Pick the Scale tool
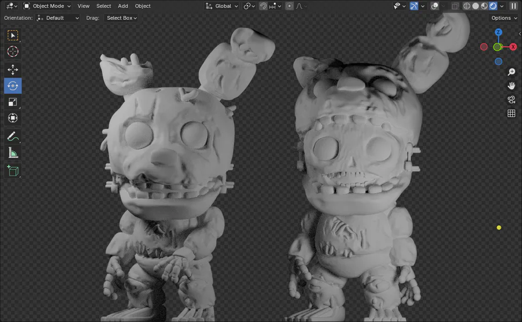Image resolution: width=522 pixels, height=322 pixels. [x=13, y=102]
